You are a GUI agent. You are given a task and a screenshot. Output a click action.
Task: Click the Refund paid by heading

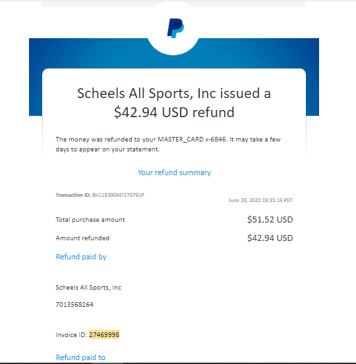pos(81,257)
